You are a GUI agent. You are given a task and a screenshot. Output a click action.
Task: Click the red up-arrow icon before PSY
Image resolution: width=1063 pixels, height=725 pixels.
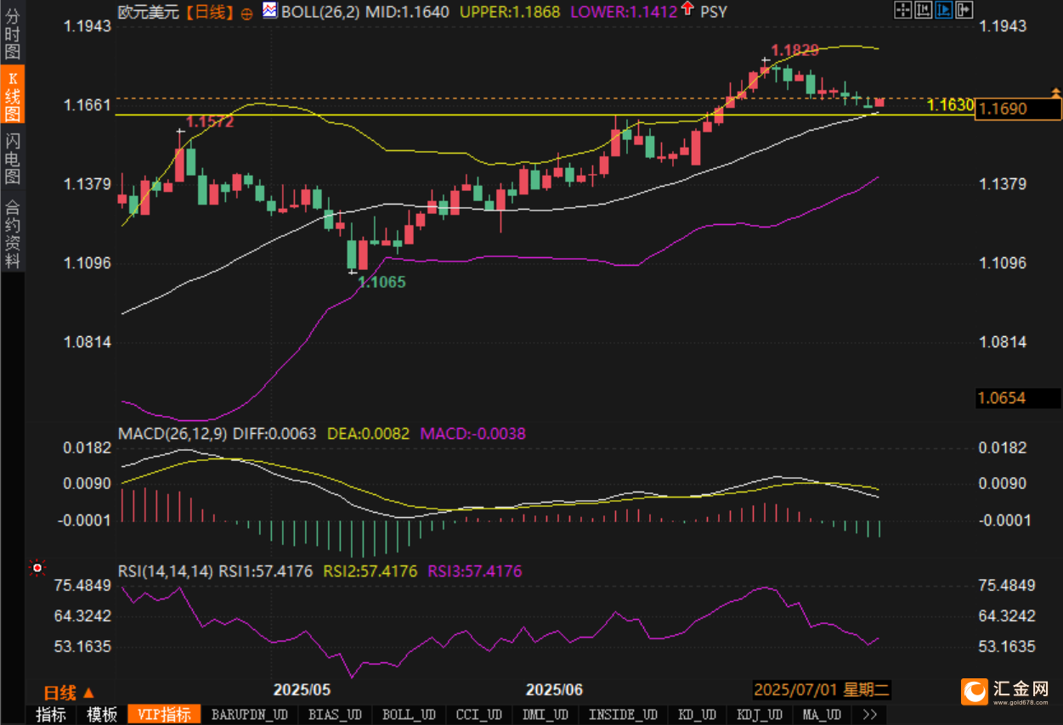pos(687,10)
